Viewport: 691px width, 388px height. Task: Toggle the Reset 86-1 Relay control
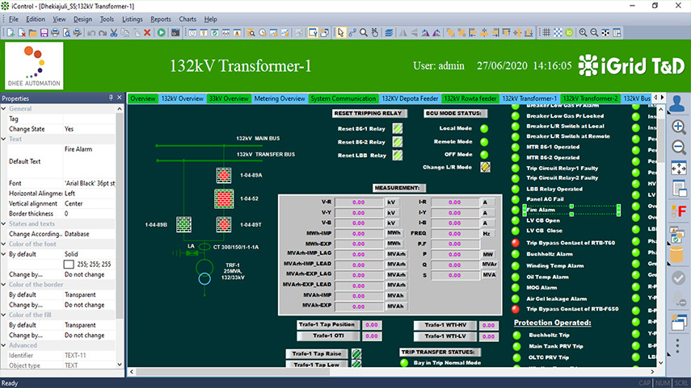398,128
